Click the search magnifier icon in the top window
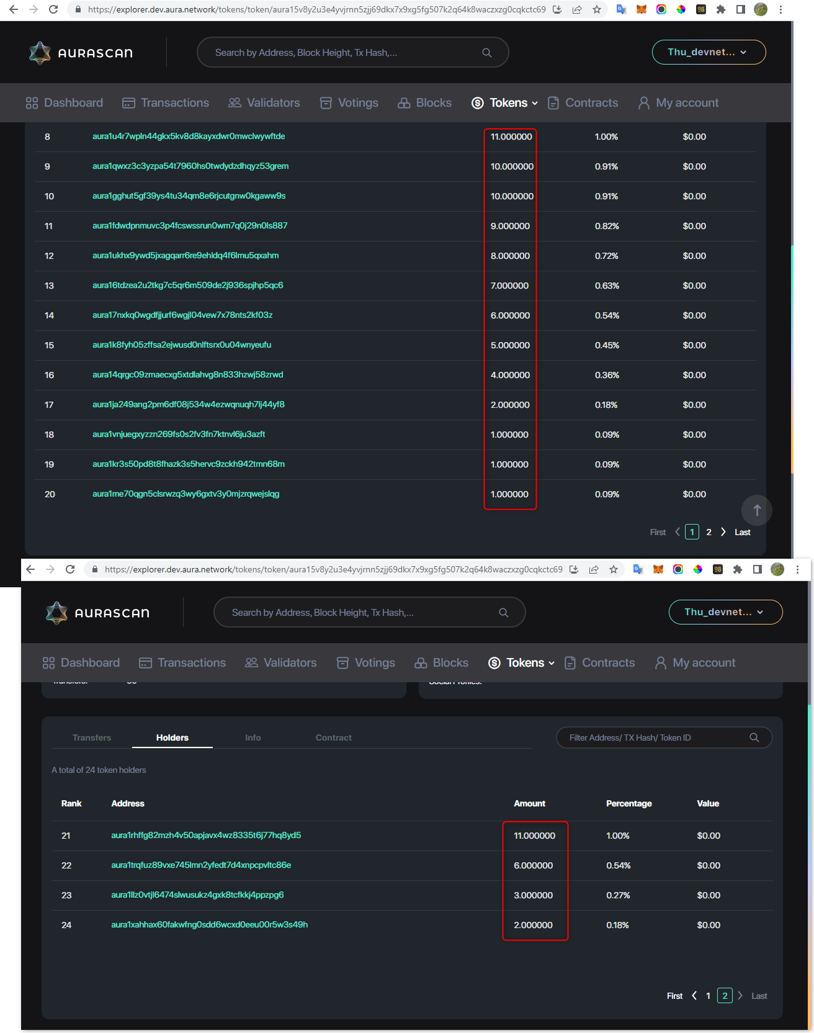This screenshot has height=1033, width=814. point(487,53)
